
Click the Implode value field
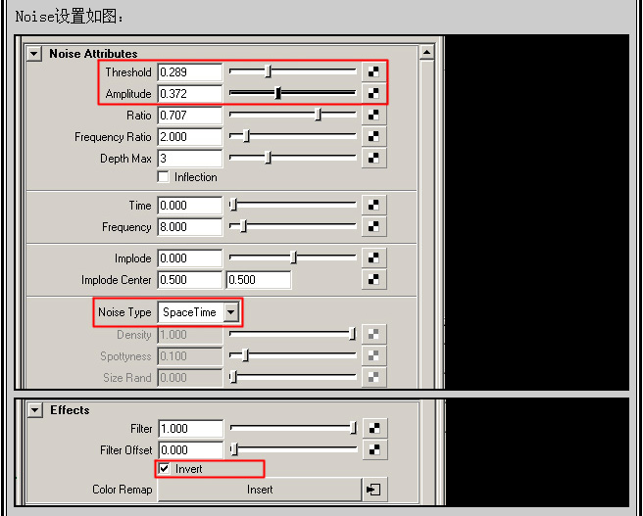(x=190, y=258)
